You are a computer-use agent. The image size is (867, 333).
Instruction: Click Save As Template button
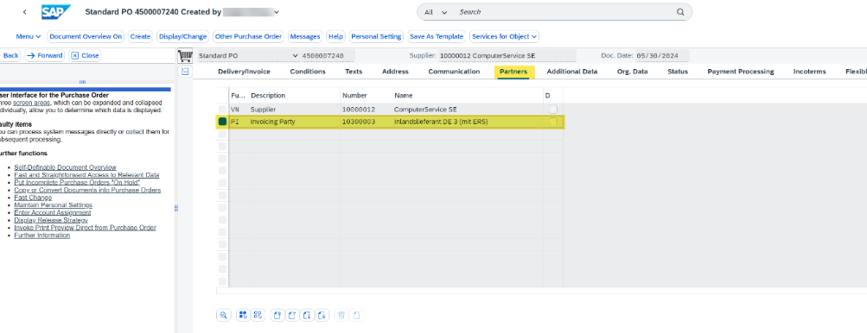tap(437, 36)
